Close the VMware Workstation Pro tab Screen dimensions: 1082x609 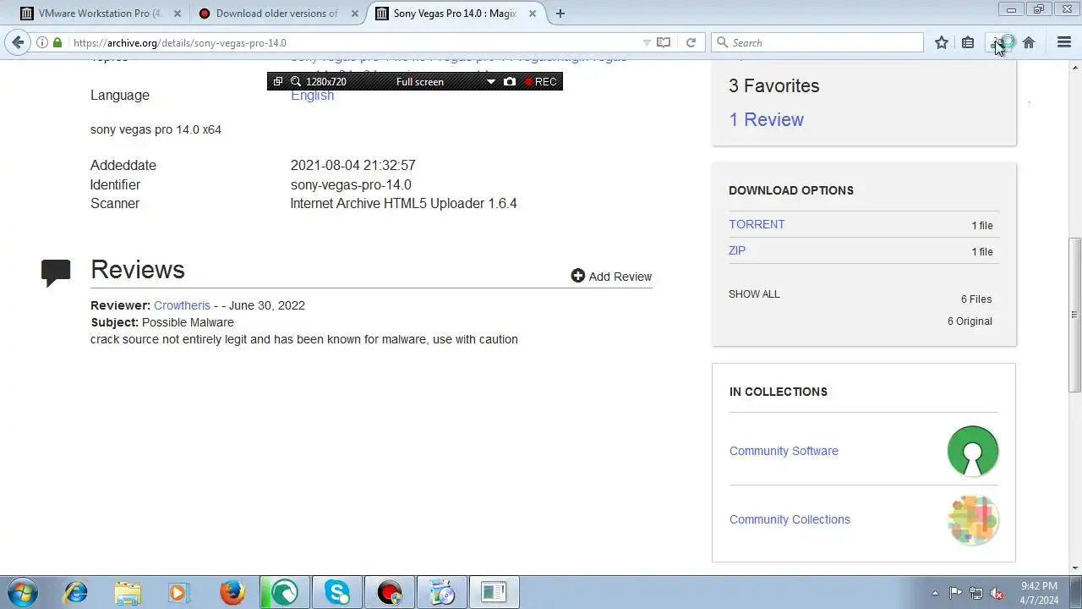coord(178,14)
